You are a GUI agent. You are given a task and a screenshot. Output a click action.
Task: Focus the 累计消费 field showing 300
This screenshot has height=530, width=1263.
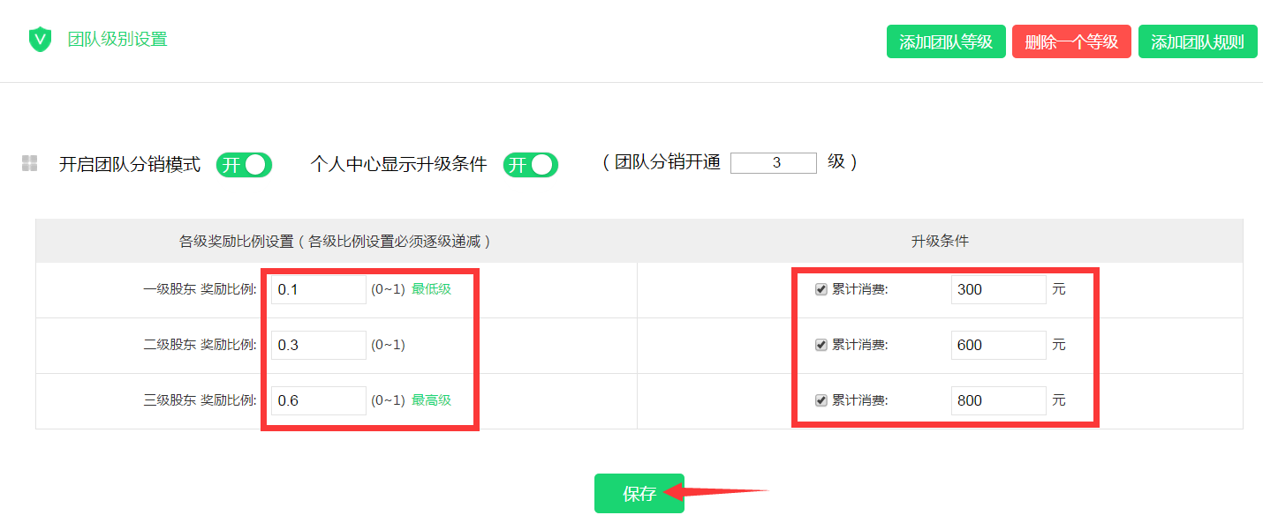999,289
